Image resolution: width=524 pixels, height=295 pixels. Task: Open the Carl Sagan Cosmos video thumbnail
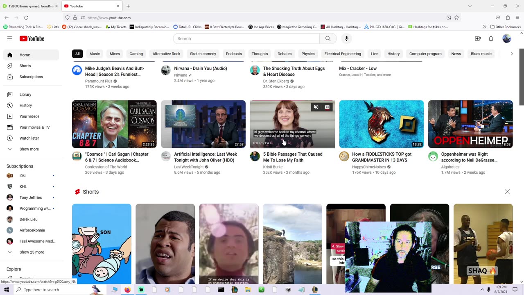[x=114, y=124]
